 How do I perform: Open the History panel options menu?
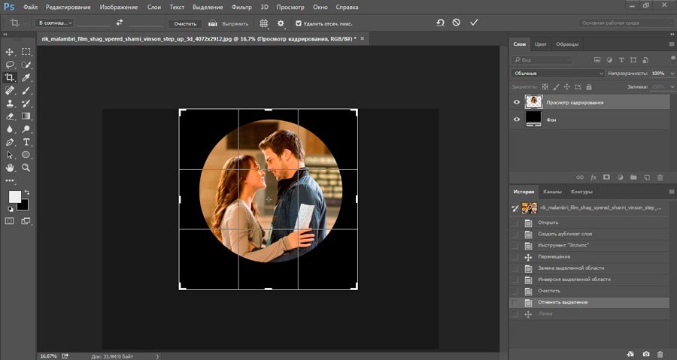pyautogui.click(x=672, y=192)
